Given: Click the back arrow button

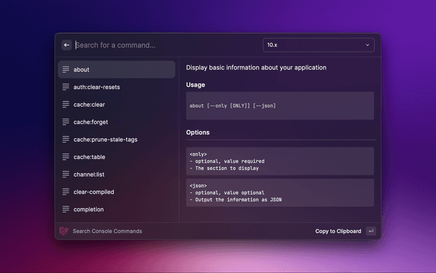Looking at the screenshot, I should pyautogui.click(x=67, y=45).
